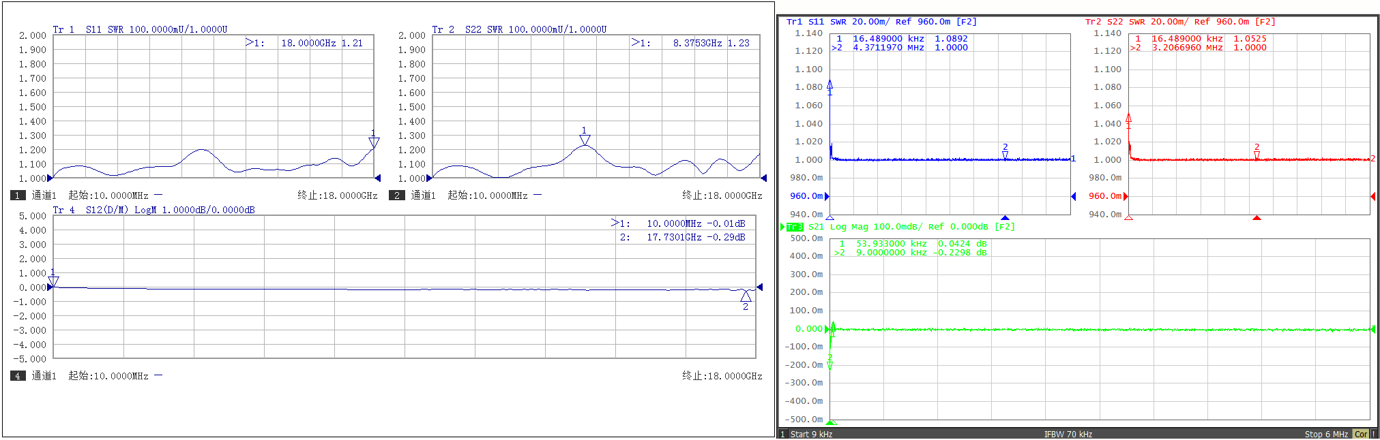Click the Cor correction indicator in status bar
Viewport: 1380px width, 440px height.
tap(1361, 434)
